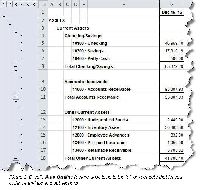Select the 65,379.29 total cell
The width and height of the screenshot is (219, 190).
click(172, 66)
